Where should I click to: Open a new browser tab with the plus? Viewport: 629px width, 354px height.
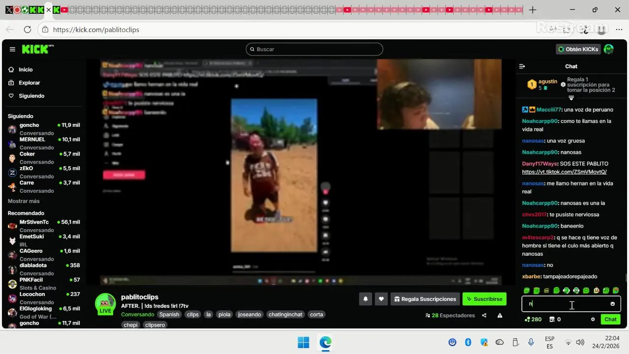[533, 10]
